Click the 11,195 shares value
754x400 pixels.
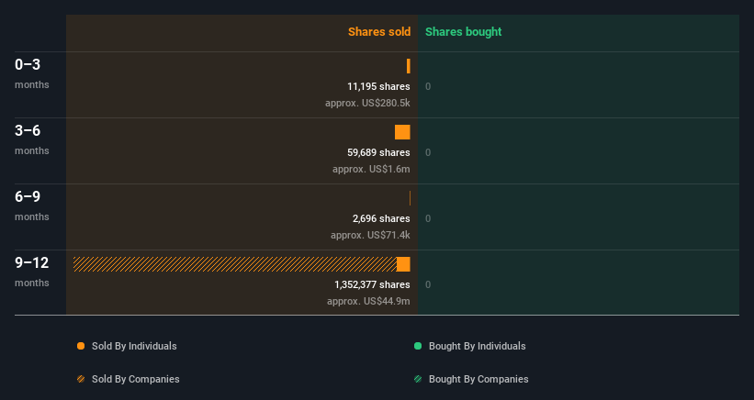tap(378, 86)
